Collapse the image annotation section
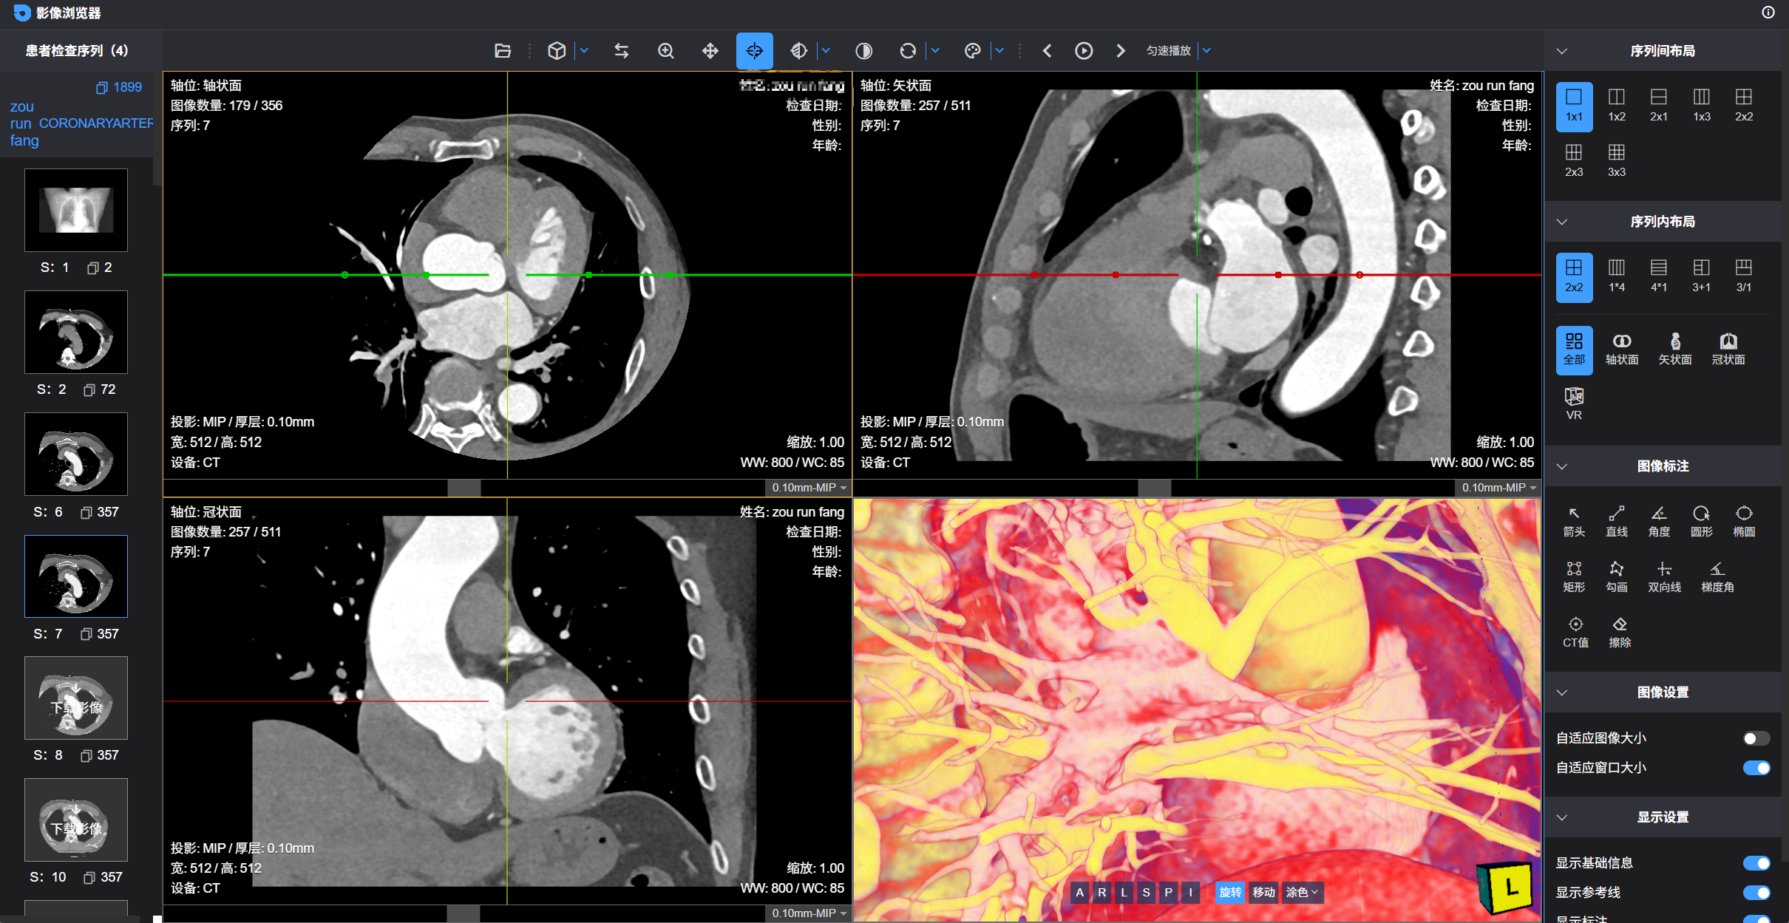This screenshot has width=1789, height=923. click(1562, 466)
